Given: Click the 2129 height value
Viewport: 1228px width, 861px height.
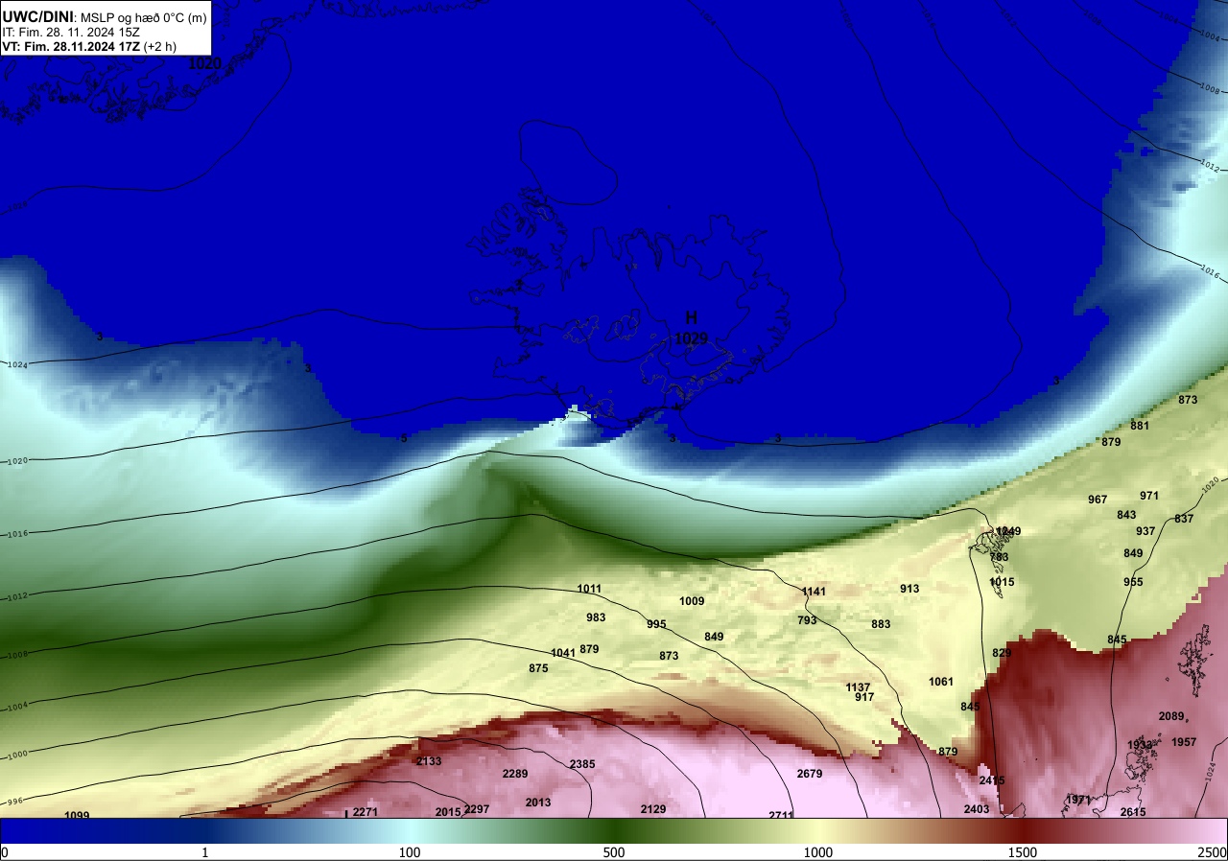Looking at the screenshot, I should pyautogui.click(x=653, y=809).
